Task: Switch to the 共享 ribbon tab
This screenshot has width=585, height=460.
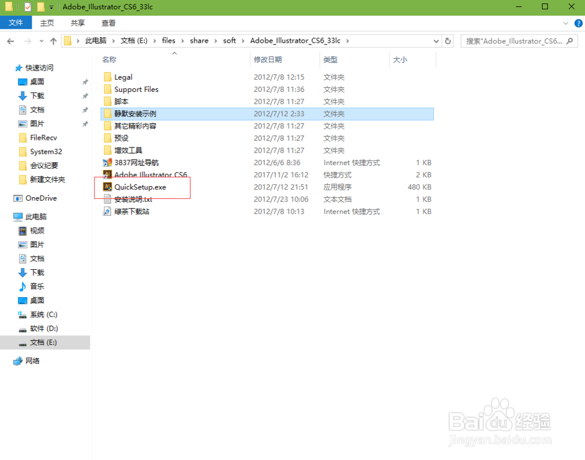Action: 78,23
